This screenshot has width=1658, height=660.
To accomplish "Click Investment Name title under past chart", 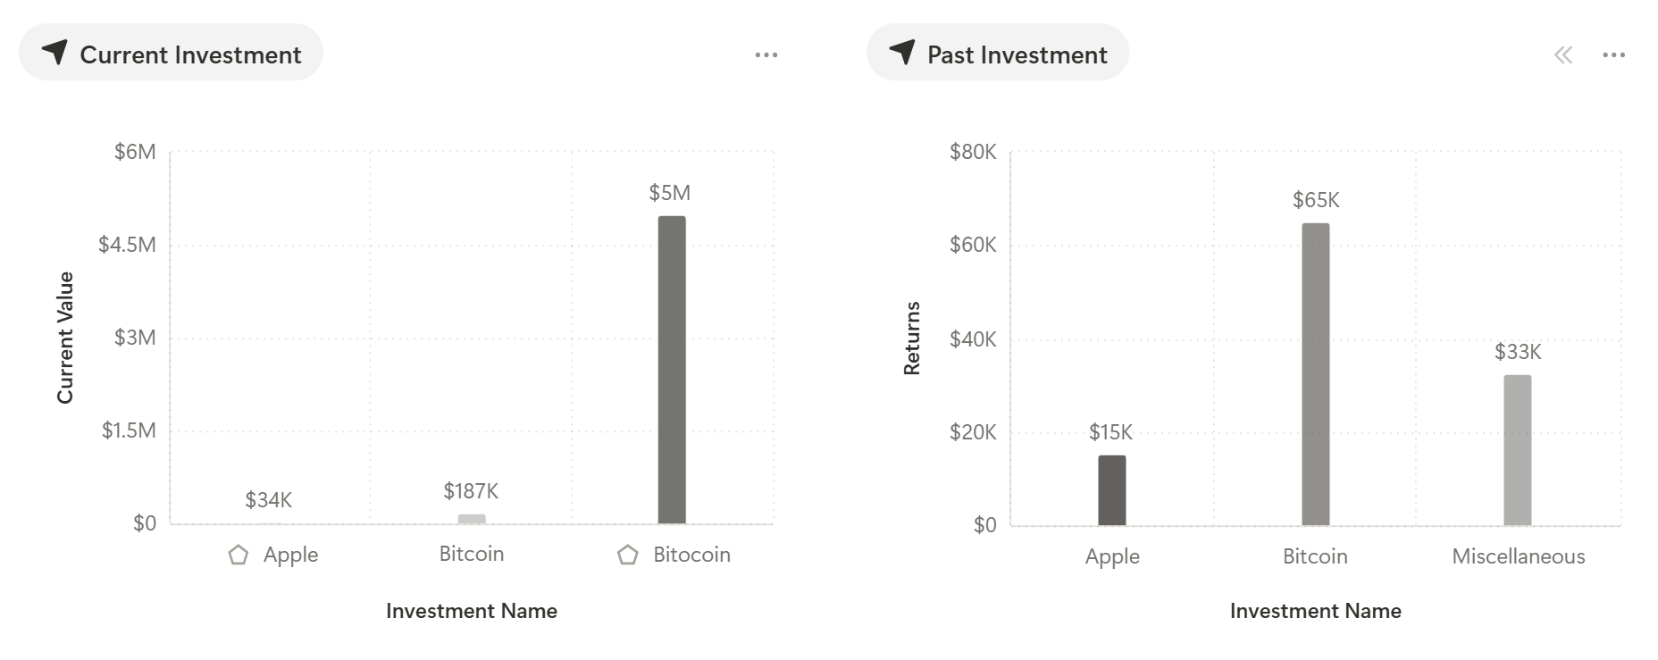I will (x=1316, y=611).
